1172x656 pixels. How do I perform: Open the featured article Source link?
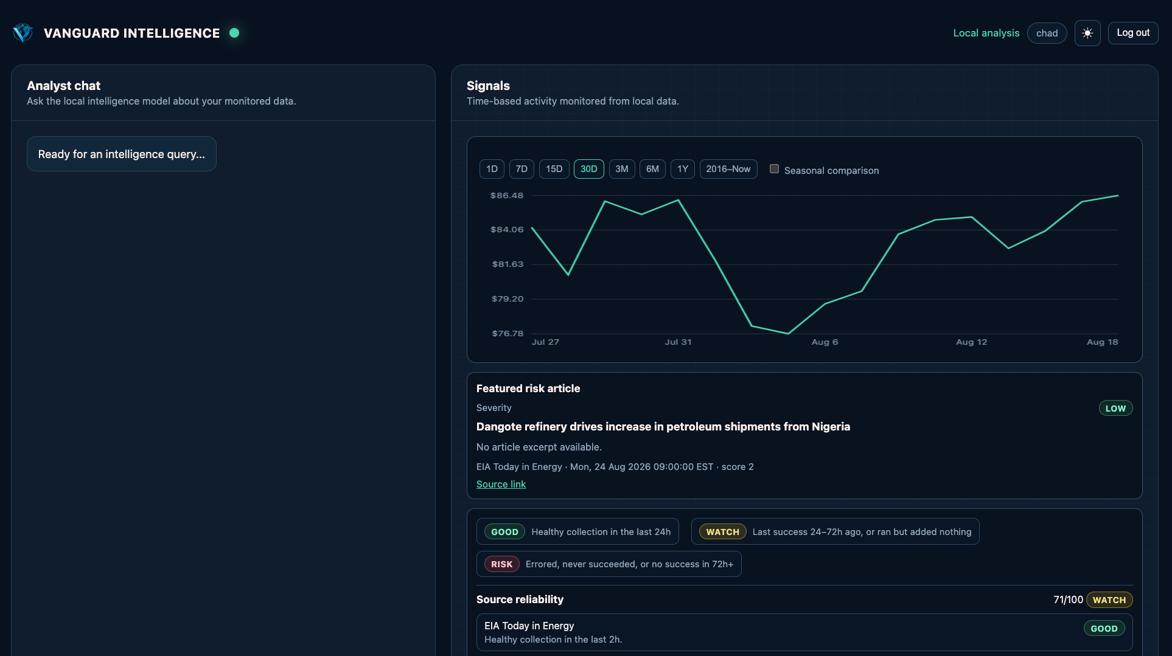(x=501, y=484)
